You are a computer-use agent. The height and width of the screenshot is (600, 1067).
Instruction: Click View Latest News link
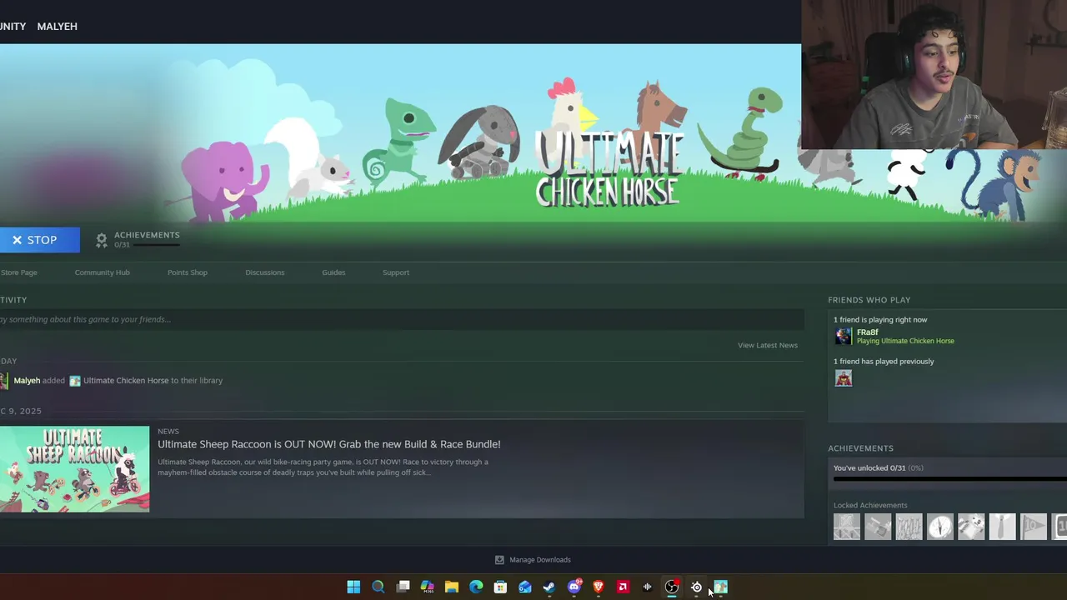pos(768,345)
